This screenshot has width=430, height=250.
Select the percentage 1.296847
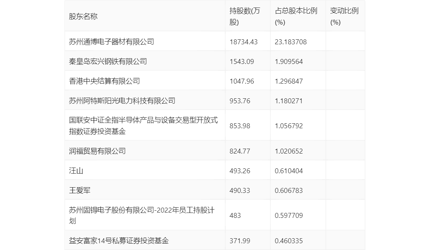tap(289, 81)
